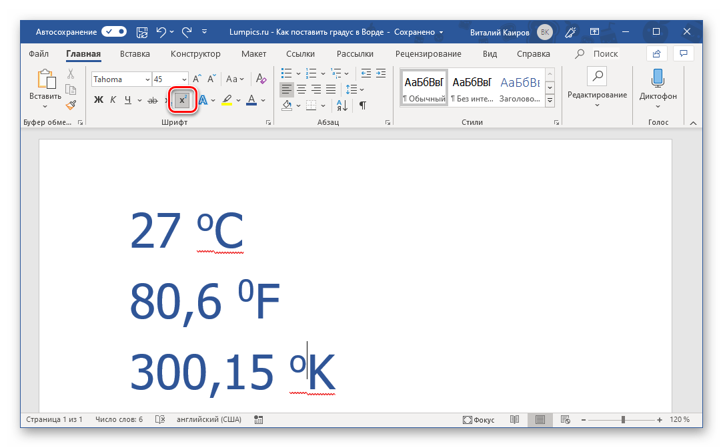The image size is (723, 448).
Task: Open the Comments button
Action: [x=684, y=53]
